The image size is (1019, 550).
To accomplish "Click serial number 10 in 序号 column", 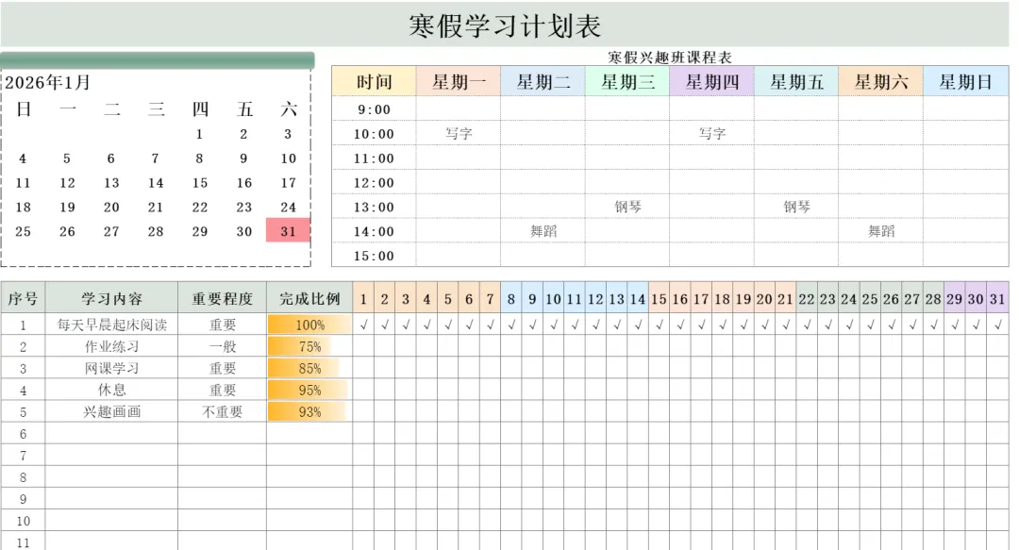I will coord(23,521).
